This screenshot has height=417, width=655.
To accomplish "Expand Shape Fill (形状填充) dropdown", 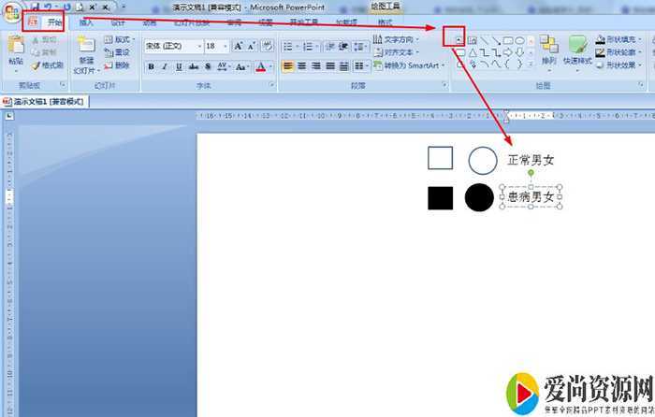I will (624, 39).
